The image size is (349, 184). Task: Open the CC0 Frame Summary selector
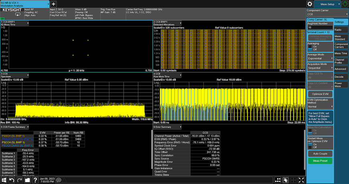click(x=15, y=127)
